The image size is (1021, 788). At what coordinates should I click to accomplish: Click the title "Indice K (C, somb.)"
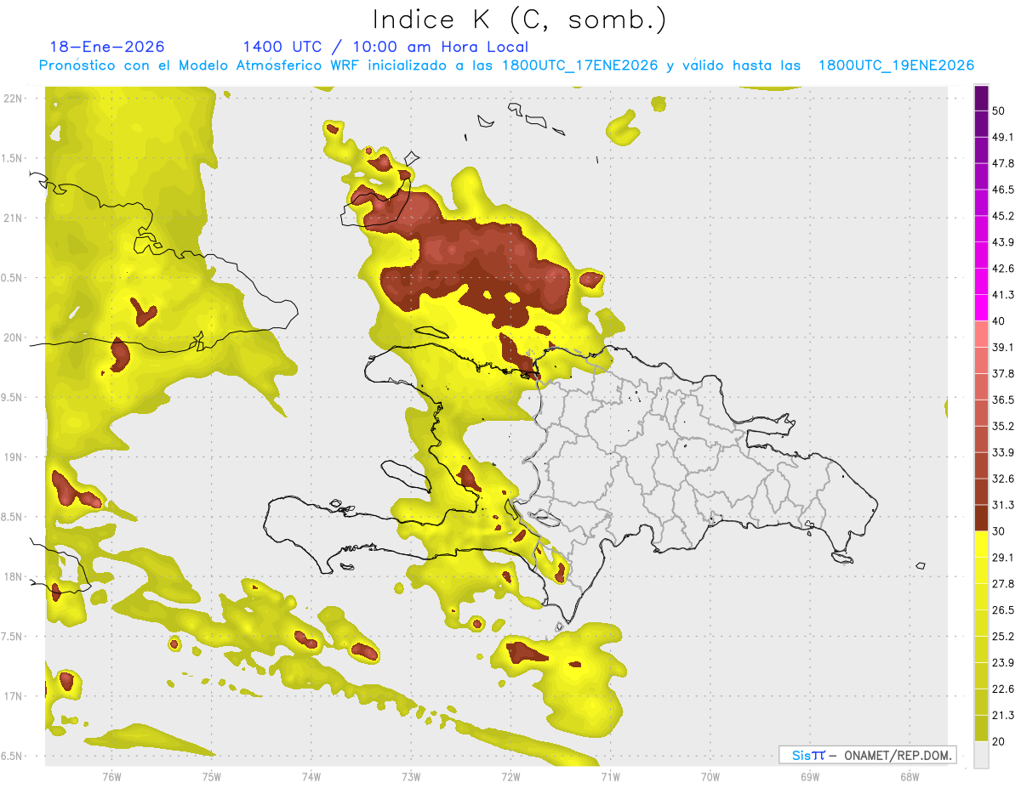tap(519, 19)
